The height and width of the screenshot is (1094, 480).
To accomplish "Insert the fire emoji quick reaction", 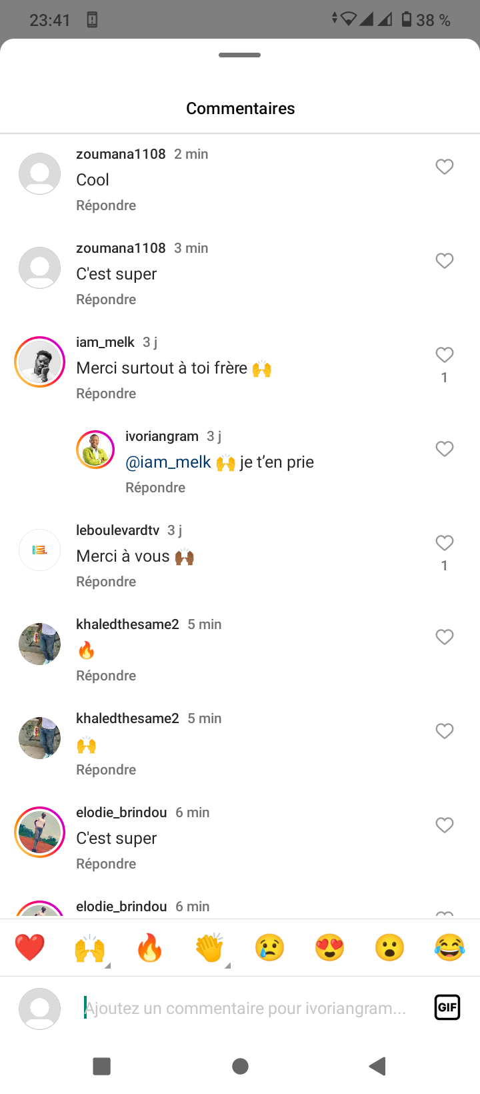I will coord(149,947).
